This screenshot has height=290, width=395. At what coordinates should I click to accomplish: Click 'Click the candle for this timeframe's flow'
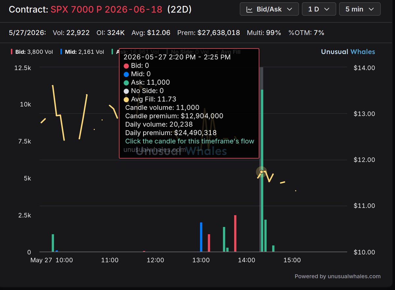190,141
